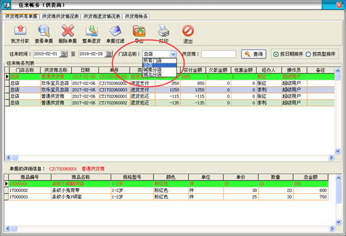Open the 单据过滤 filter icon

point(116,31)
